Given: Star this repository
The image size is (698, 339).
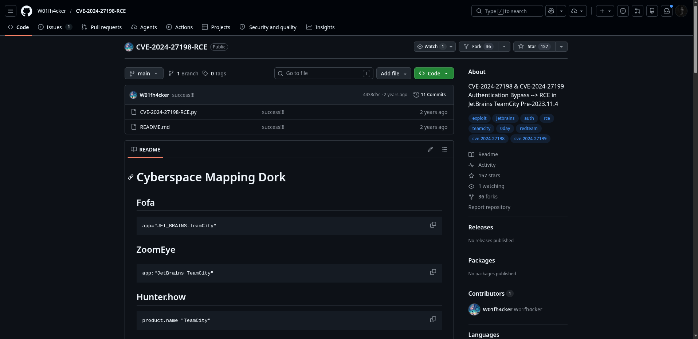Looking at the screenshot, I should coord(534,47).
